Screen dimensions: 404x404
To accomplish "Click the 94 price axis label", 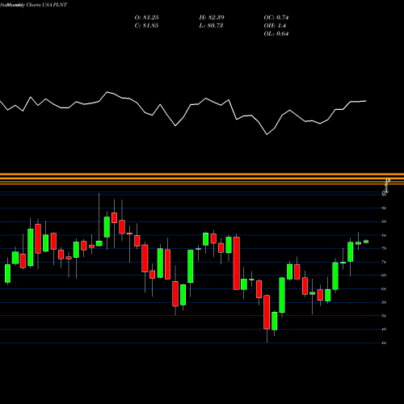I will click(384, 208).
